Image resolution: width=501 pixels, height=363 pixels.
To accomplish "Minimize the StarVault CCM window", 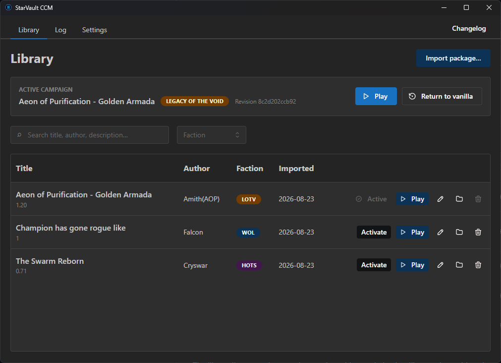I will pos(444,7).
